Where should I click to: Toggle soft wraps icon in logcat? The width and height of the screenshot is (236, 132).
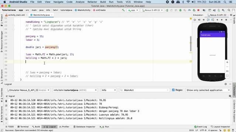[x=6, y=119]
